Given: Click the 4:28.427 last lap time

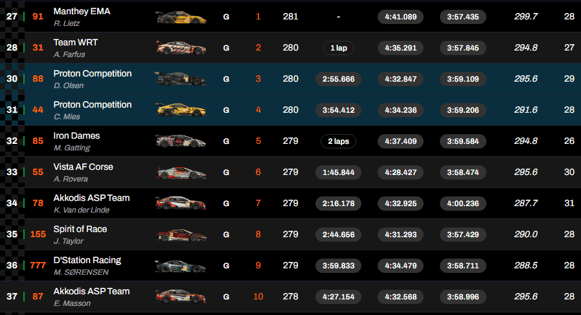Looking at the screenshot, I should (400, 172).
